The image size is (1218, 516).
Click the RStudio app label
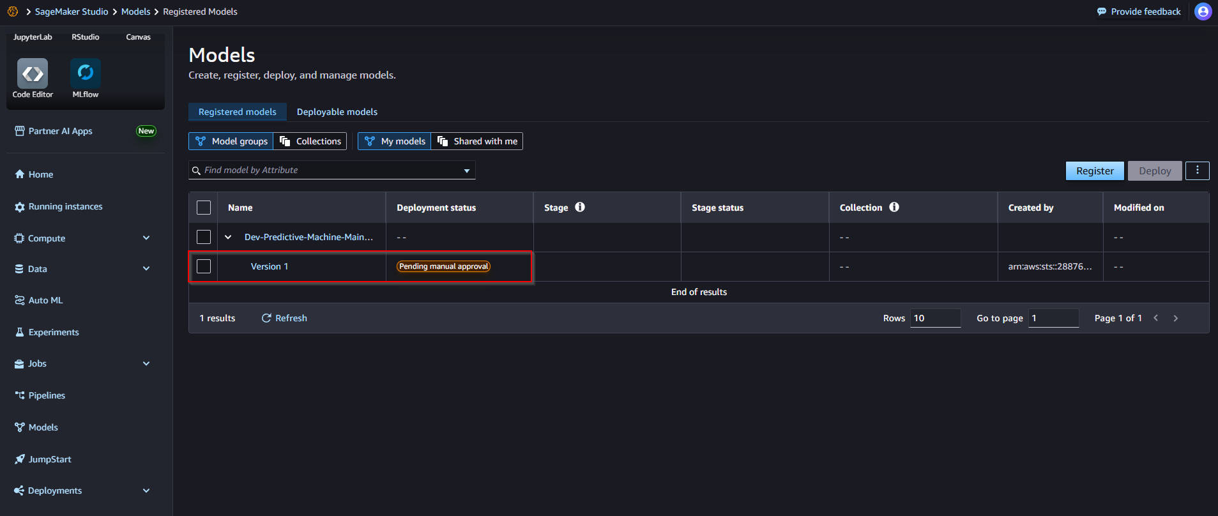(86, 37)
